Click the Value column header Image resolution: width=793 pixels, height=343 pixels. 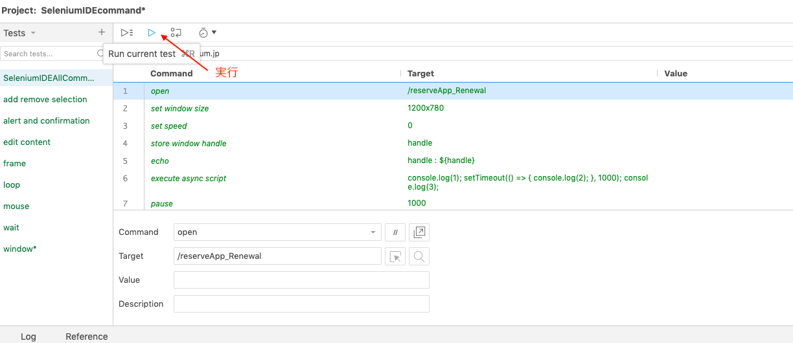pos(676,74)
